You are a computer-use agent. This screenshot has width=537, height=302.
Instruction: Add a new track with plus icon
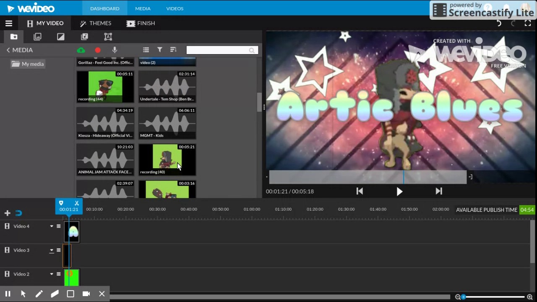pyautogui.click(x=7, y=213)
